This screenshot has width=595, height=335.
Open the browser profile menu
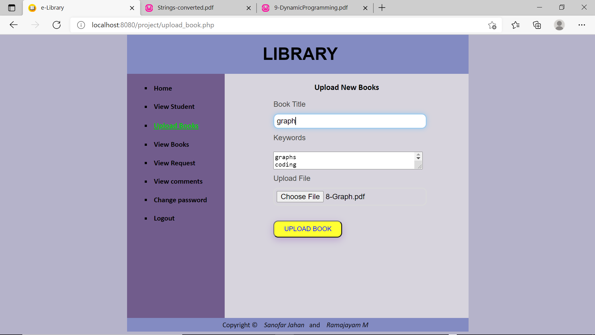[x=560, y=25]
